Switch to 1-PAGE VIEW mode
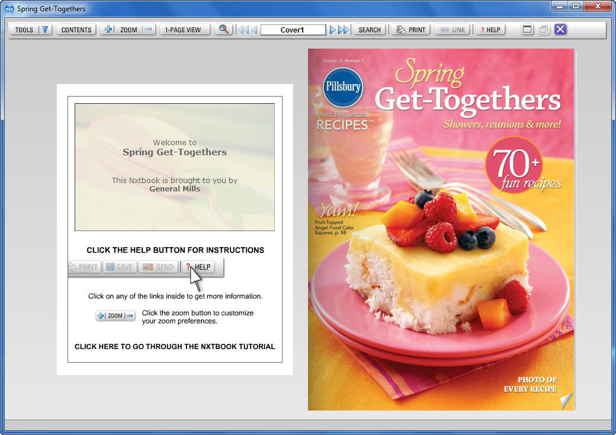This screenshot has height=435, width=616. (185, 28)
